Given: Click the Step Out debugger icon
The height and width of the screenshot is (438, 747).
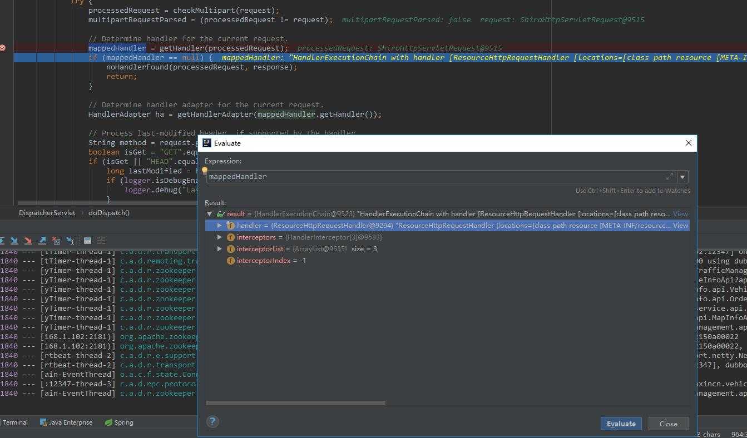Looking at the screenshot, I should (x=42, y=241).
